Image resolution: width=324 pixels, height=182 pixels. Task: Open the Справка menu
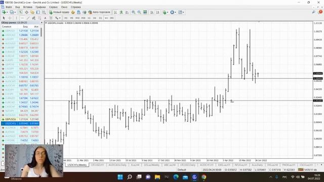75,7
